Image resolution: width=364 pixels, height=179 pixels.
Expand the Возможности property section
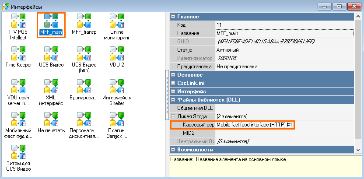pyautogui.click(x=173, y=150)
